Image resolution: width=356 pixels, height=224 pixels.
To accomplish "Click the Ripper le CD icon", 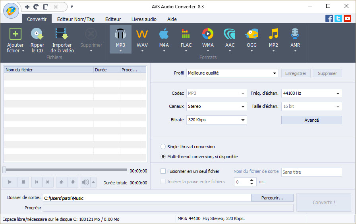I will [37, 34].
